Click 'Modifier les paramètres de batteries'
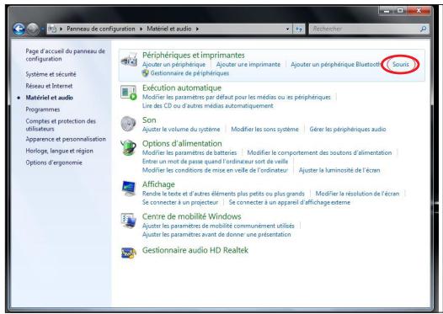Screen dimensions: 443x314 pos(189,152)
